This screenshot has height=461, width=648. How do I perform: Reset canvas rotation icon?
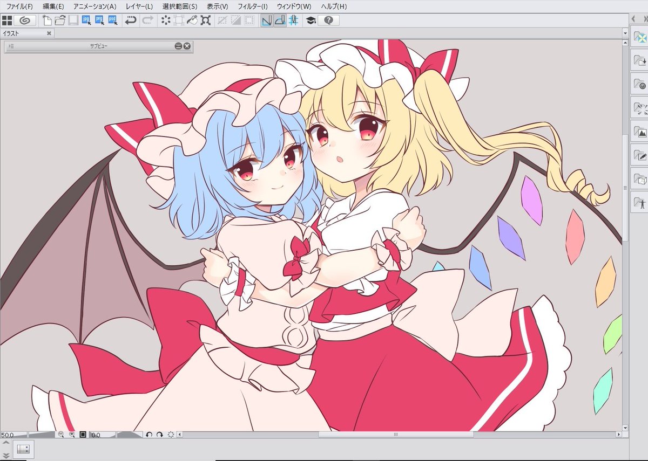pyautogui.click(x=171, y=435)
